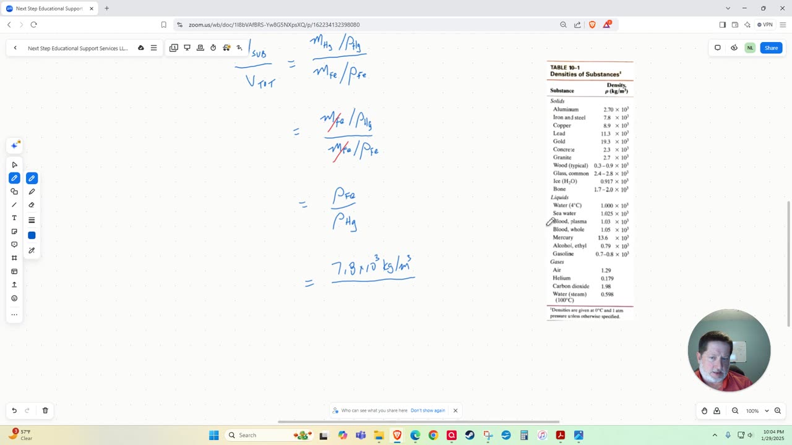This screenshot has height=445, width=792.
Task: Open the templates tool
Action: [14, 271]
